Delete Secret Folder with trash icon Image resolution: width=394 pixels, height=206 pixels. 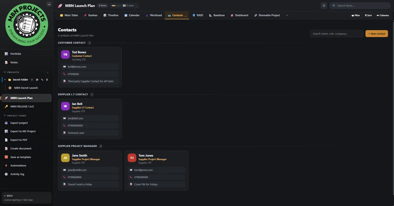coord(47,80)
